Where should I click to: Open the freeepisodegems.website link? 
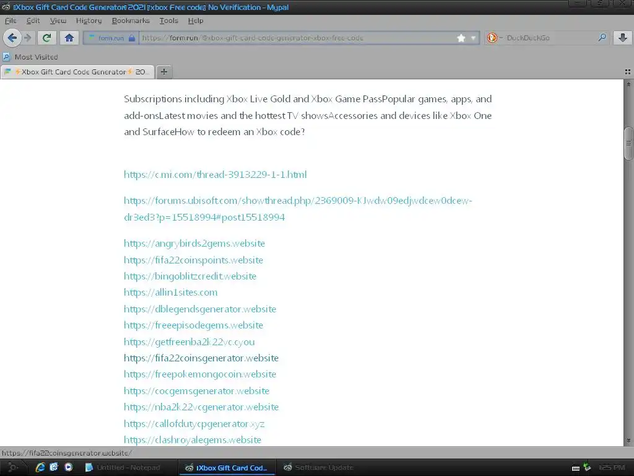coord(193,325)
